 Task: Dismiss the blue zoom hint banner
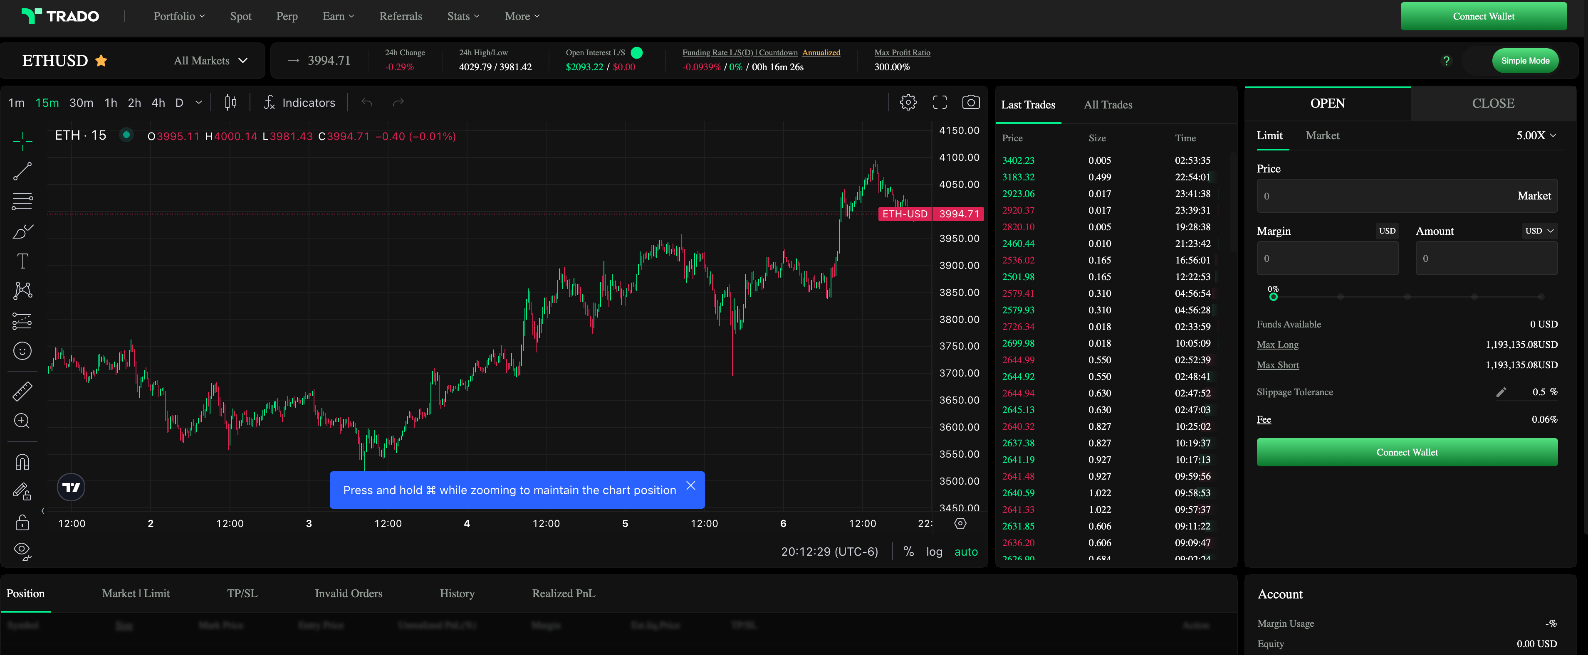[x=690, y=485]
